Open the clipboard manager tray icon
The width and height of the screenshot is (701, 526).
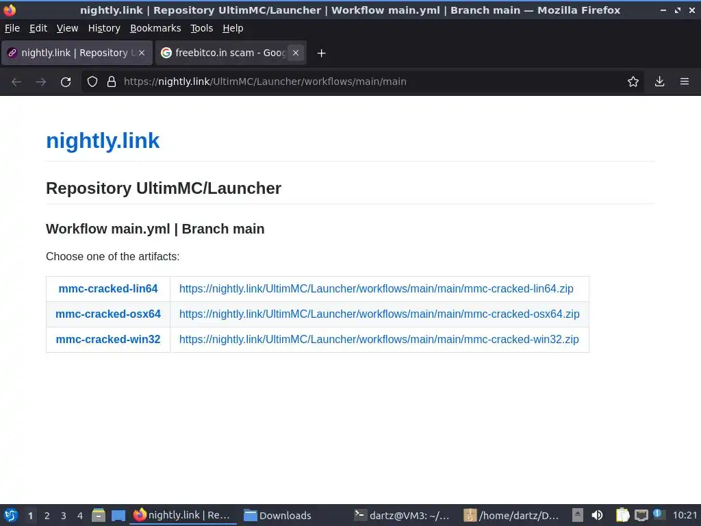coord(622,515)
